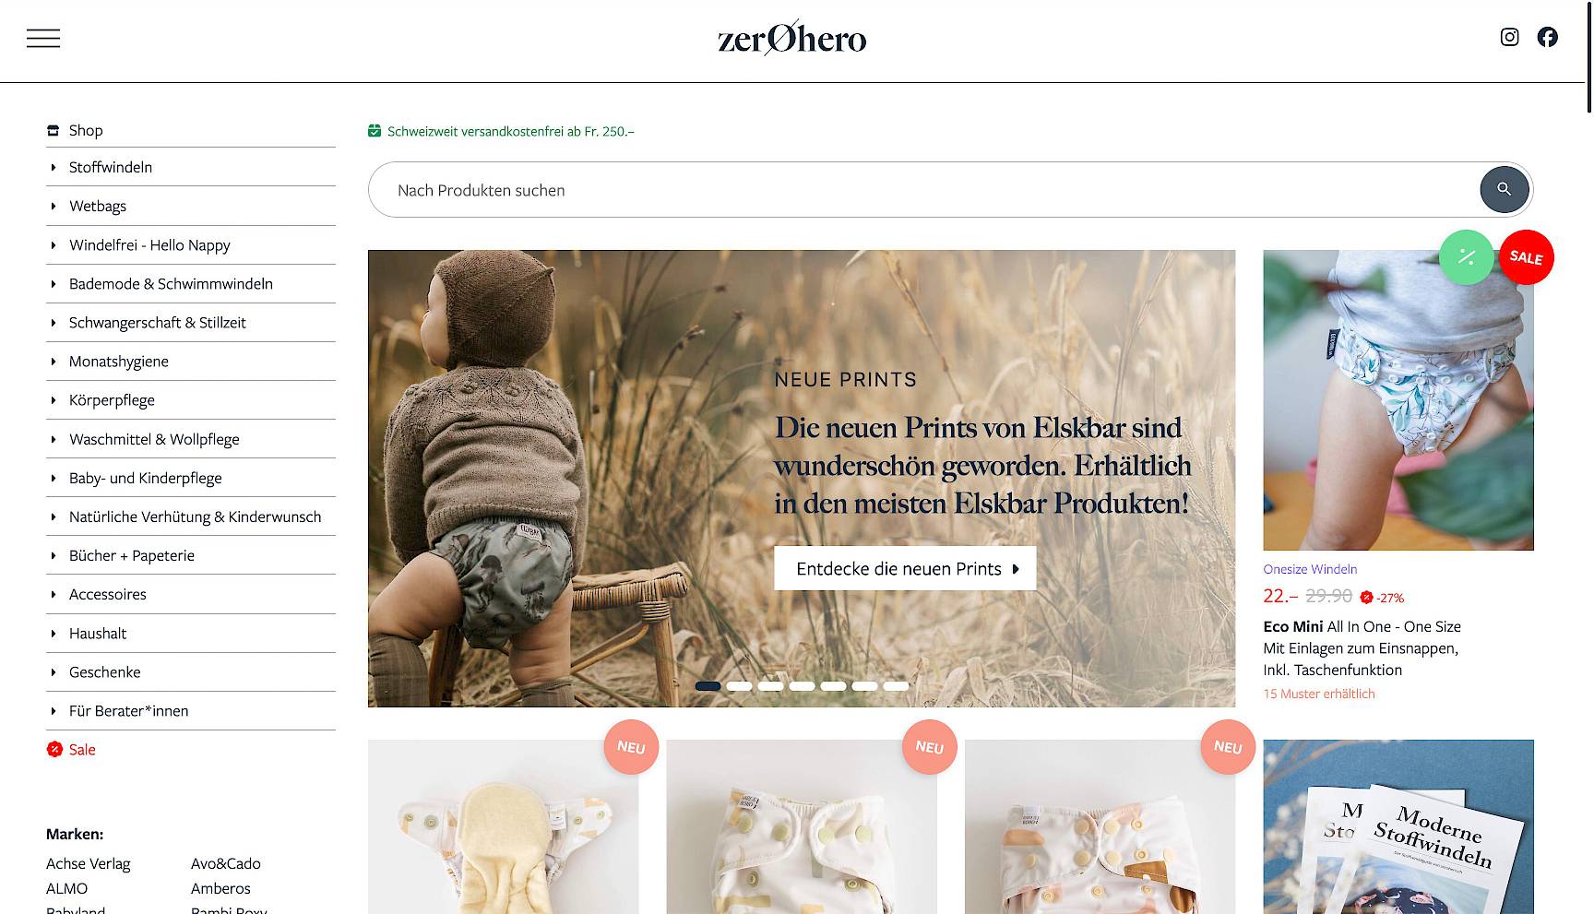Open the Onesize Windeln link
This screenshot has width=1594, height=914.
1310,569
